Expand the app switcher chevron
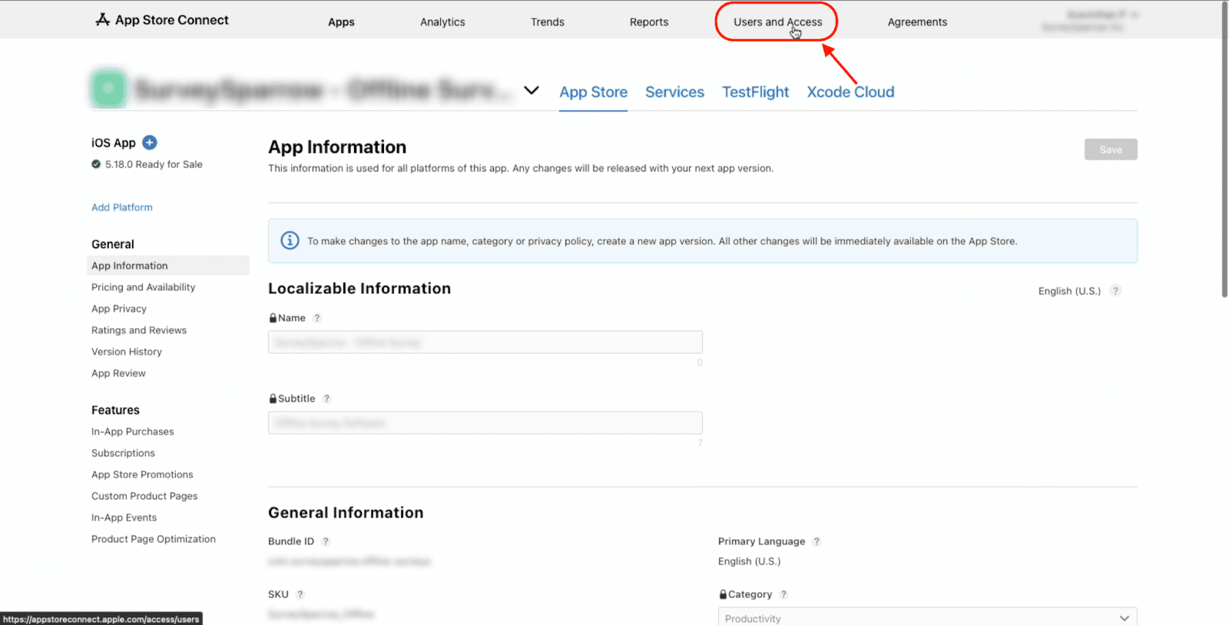The height and width of the screenshot is (625, 1229). coord(531,91)
